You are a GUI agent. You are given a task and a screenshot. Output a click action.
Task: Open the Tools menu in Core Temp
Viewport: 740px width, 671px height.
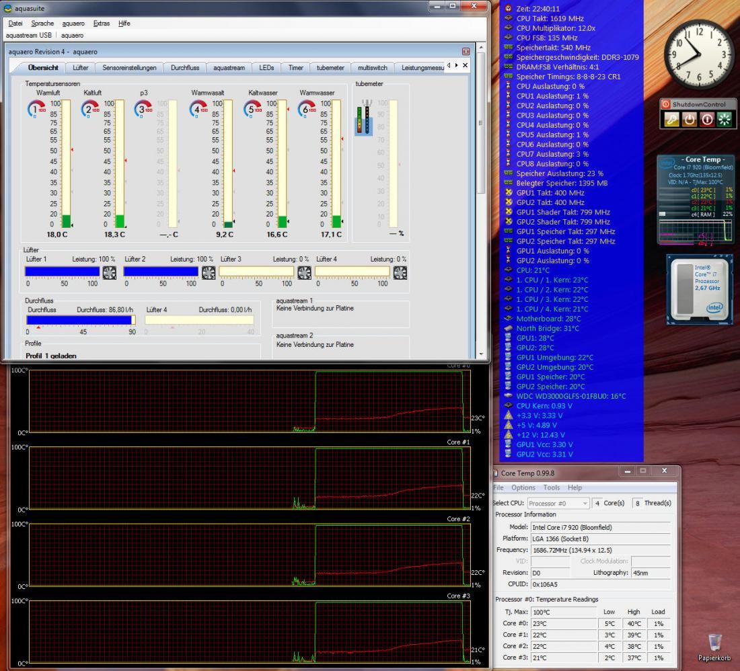click(551, 487)
